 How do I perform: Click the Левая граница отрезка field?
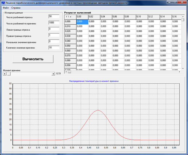click(54, 29)
